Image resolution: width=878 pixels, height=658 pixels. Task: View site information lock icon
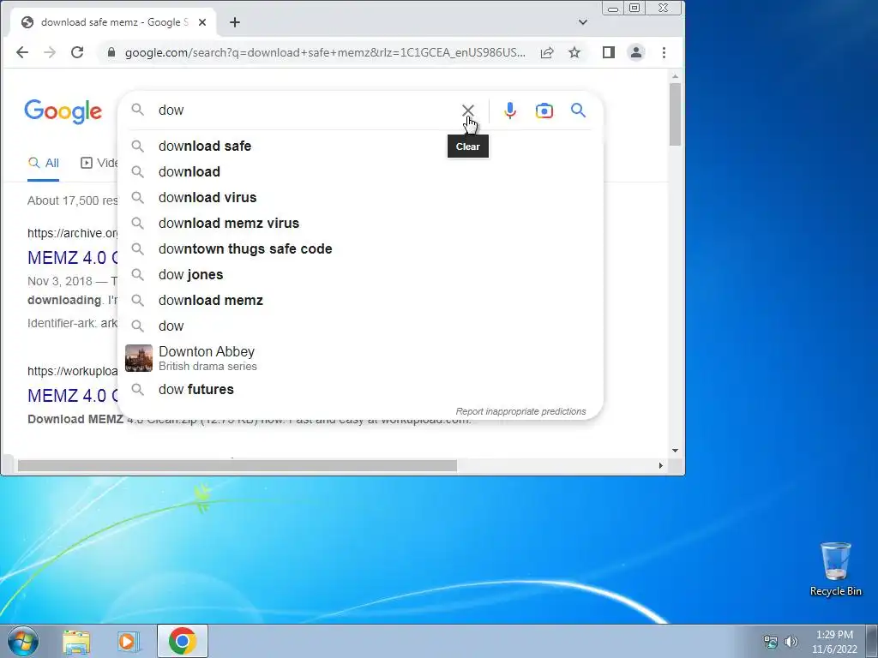click(x=111, y=52)
